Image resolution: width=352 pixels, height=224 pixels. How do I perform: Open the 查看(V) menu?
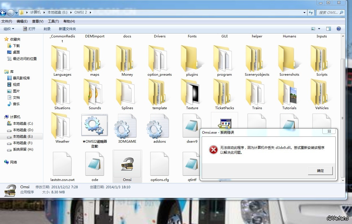tap(38, 21)
